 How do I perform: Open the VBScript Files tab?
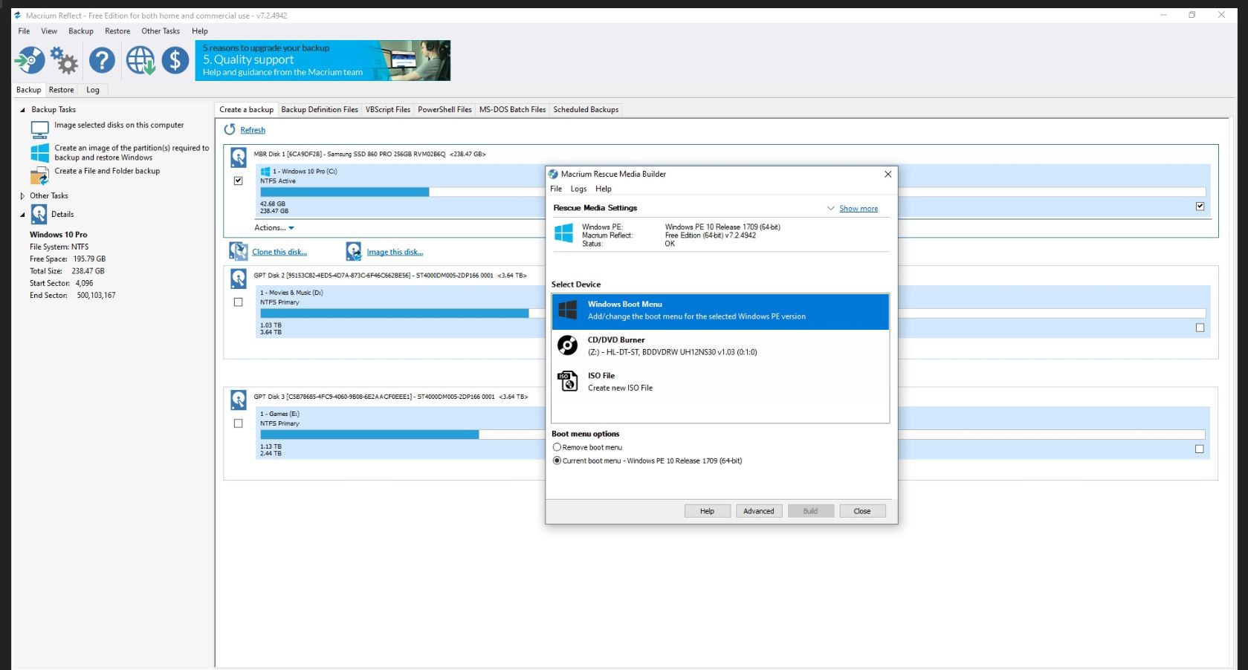point(388,109)
